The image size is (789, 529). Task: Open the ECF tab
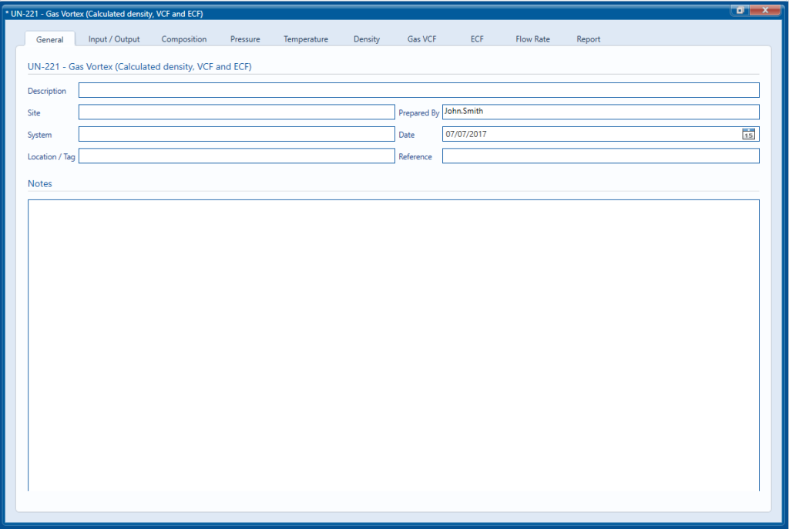tap(476, 39)
